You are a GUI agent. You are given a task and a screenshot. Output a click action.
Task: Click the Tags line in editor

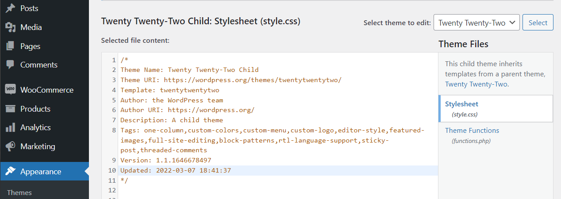[273, 140]
